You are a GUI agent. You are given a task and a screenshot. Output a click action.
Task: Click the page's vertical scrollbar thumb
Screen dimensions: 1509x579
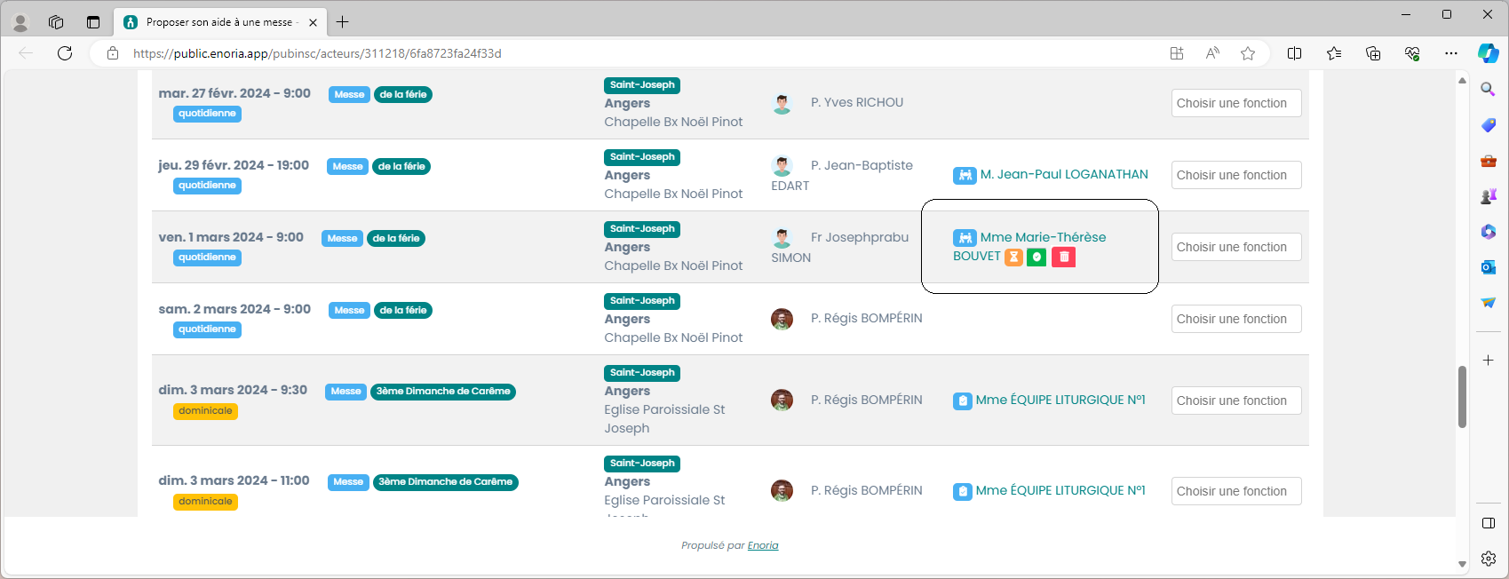point(1462,396)
